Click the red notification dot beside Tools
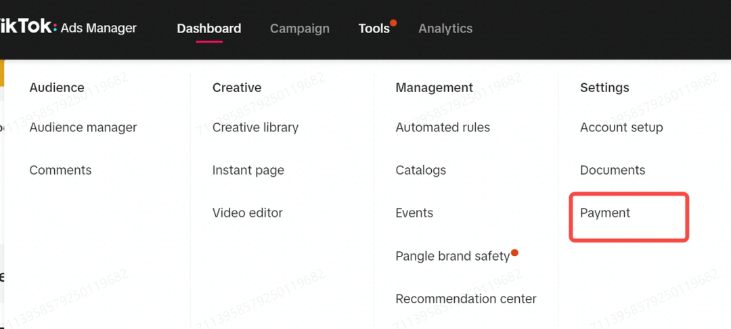 393,23
